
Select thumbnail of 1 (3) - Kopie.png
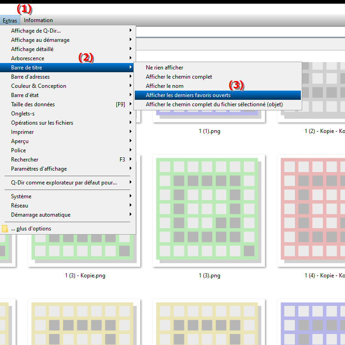click(84, 250)
